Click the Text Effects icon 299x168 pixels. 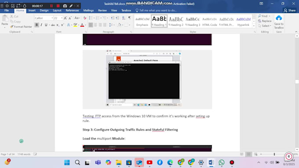tap(69, 25)
